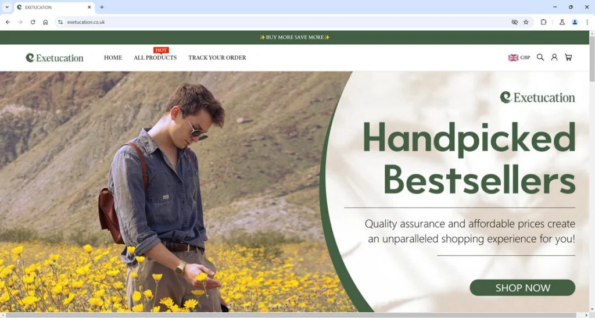Expand the tab search dropdown arrow
This screenshot has height=318, width=595.
pos(7,7)
